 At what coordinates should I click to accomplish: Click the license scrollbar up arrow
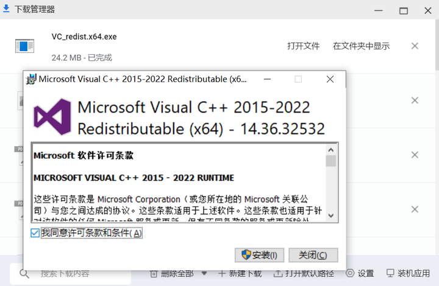coord(331,150)
